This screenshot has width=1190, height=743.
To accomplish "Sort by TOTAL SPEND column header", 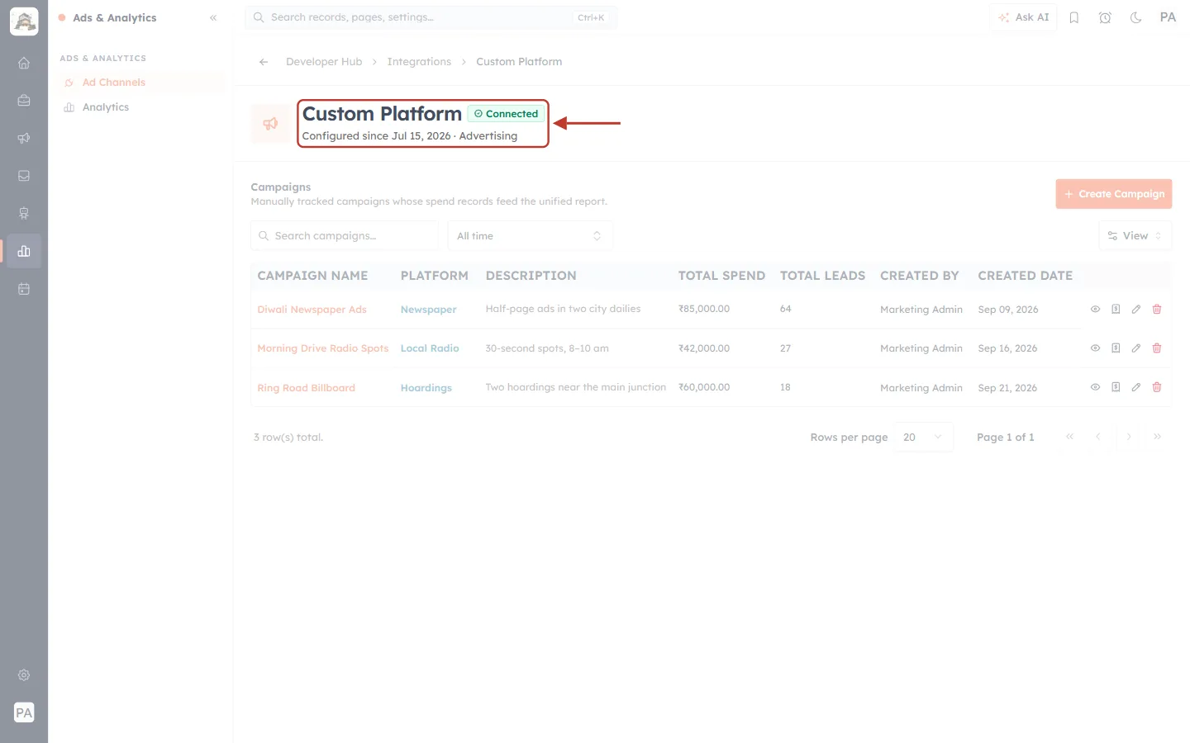I will 721,276.
